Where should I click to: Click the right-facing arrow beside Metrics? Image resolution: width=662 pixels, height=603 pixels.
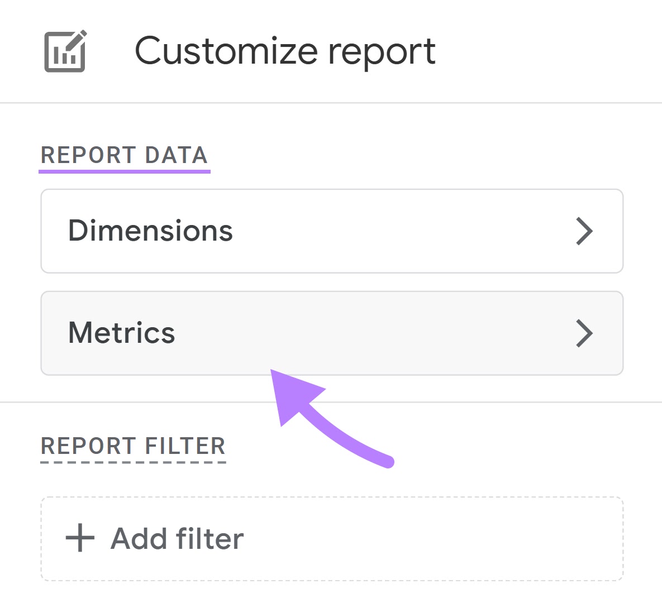pyautogui.click(x=585, y=333)
